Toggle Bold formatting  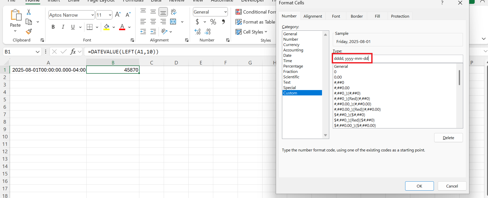[53, 27]
